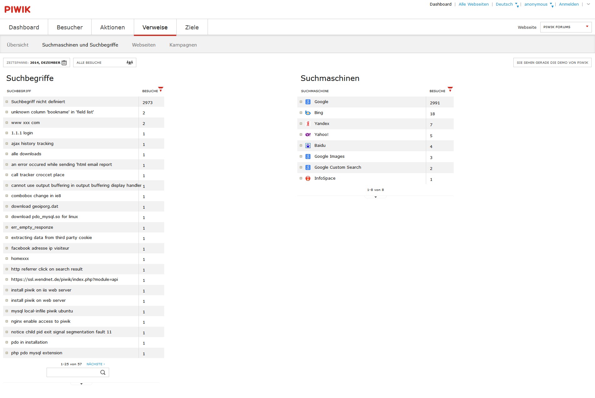Click the Yahoo! search engine icon

pyautogui.click(x=308, y=135)
